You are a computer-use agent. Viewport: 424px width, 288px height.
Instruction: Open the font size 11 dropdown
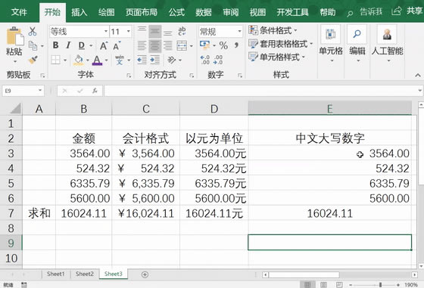(129, 31)
